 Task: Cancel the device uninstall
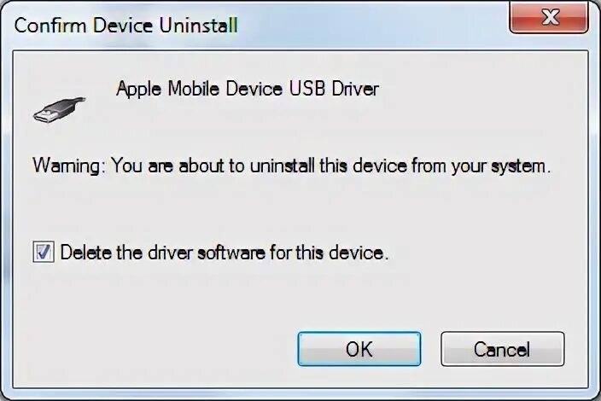tap(503, 349)
